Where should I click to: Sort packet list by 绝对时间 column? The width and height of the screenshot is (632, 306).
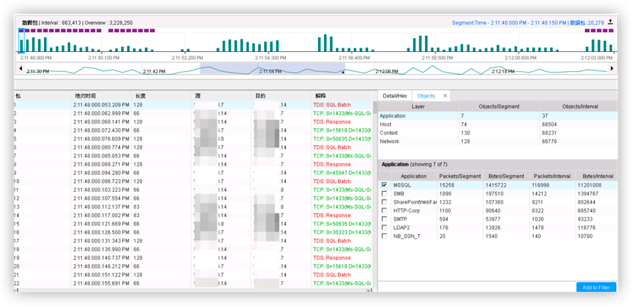86,96
